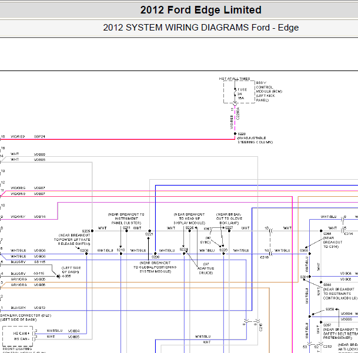Click the '(W/ADJUSTABLE STEERING COLUMN)' note

255,140
